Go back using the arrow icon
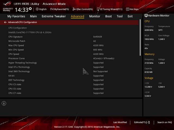The image size is (174, 130). pyautogui.click(x=5, y=22)
